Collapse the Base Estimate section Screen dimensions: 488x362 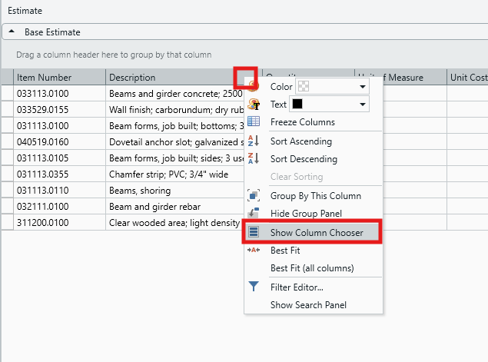[x=13, y=32]
